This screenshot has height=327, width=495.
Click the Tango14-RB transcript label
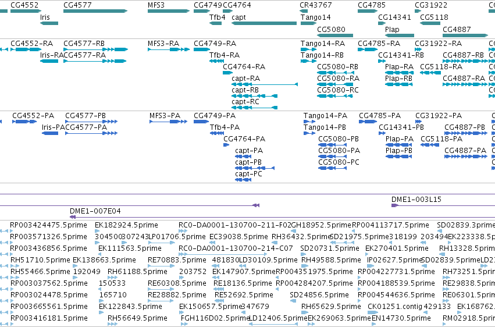point(322,55)
